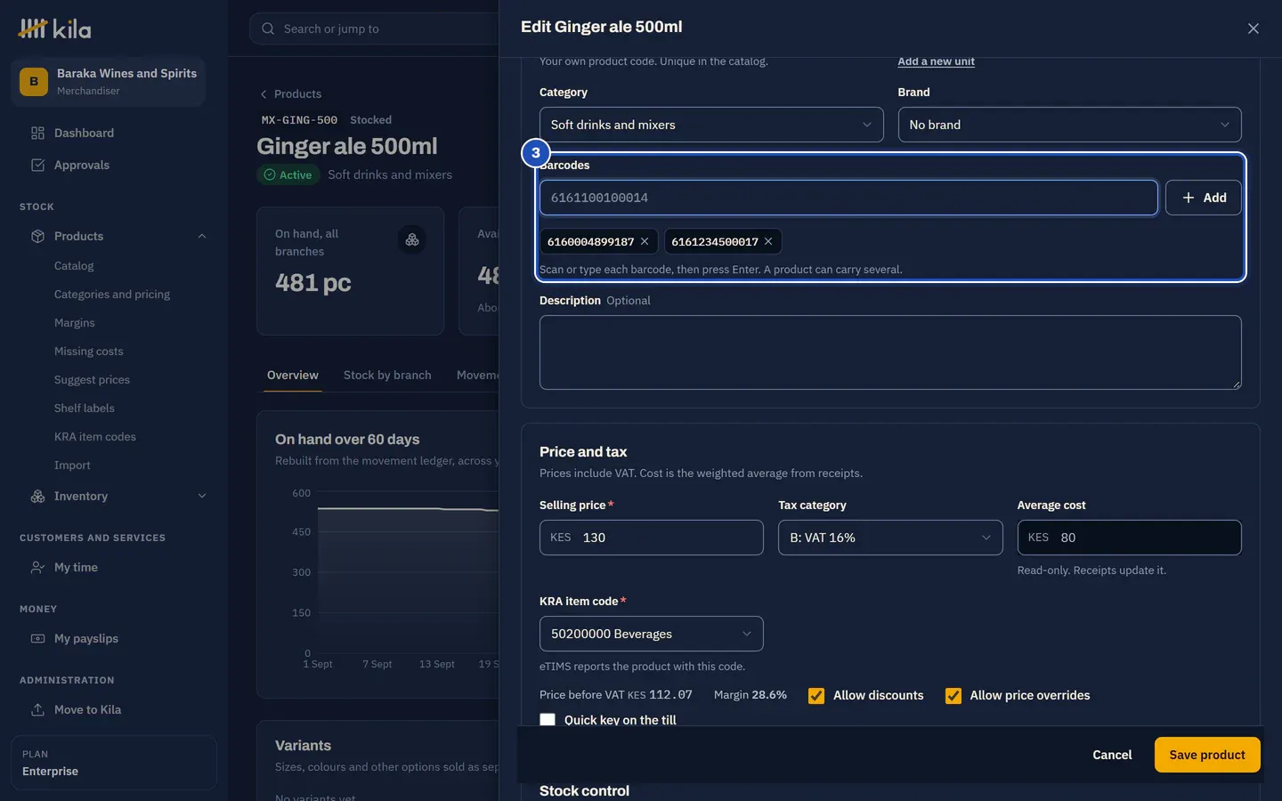Viewport: 1282px width, 801px height.
Task: Click the Add a new unit link
Action: [x=936, y=61]
